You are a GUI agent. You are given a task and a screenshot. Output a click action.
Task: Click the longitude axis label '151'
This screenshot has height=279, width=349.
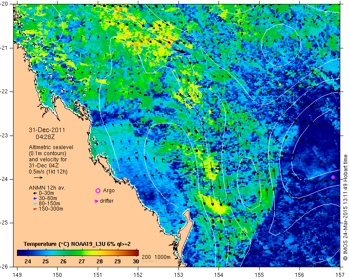98,275
